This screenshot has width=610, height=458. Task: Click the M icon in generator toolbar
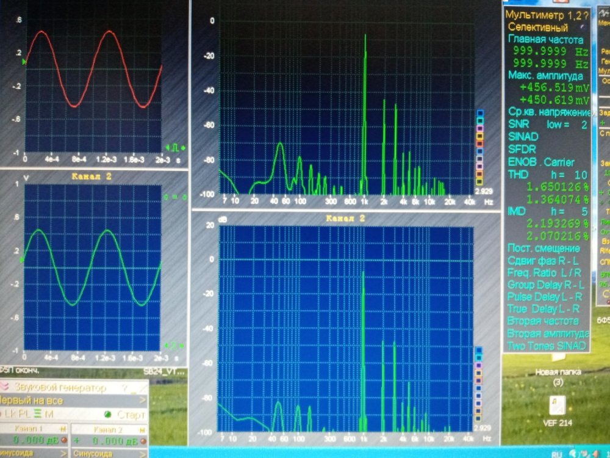(x=48, y=415)
